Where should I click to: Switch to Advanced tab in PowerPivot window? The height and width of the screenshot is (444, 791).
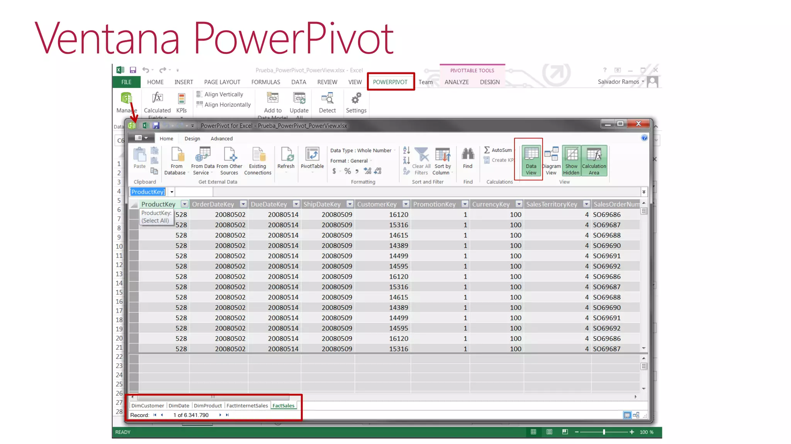(222, 139)
